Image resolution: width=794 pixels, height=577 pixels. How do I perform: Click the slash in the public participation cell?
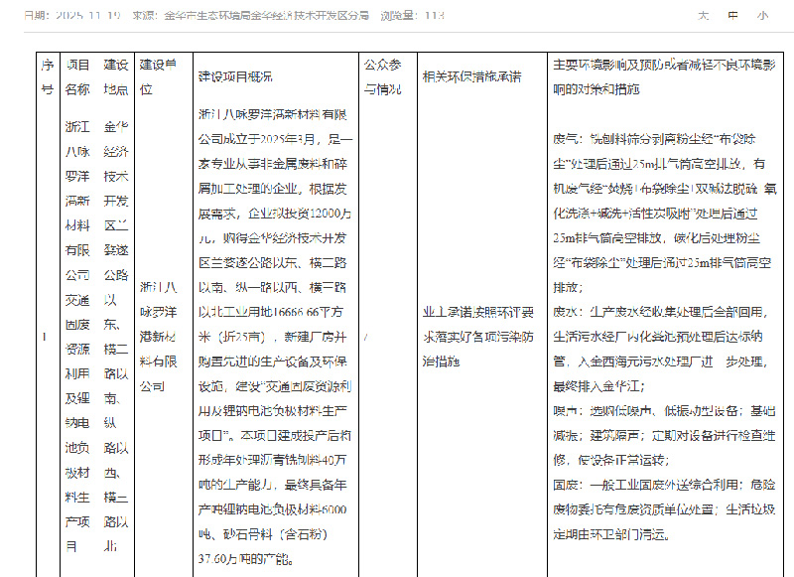pos(367,337)
